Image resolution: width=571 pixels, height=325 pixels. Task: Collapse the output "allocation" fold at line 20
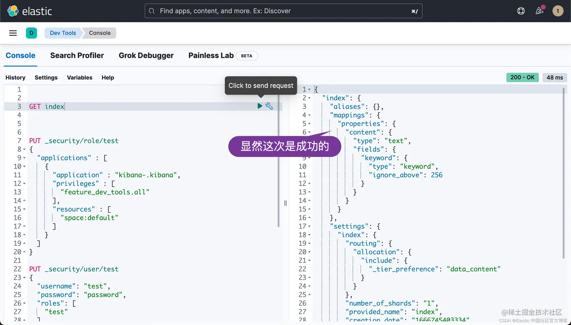click(309, 252)
